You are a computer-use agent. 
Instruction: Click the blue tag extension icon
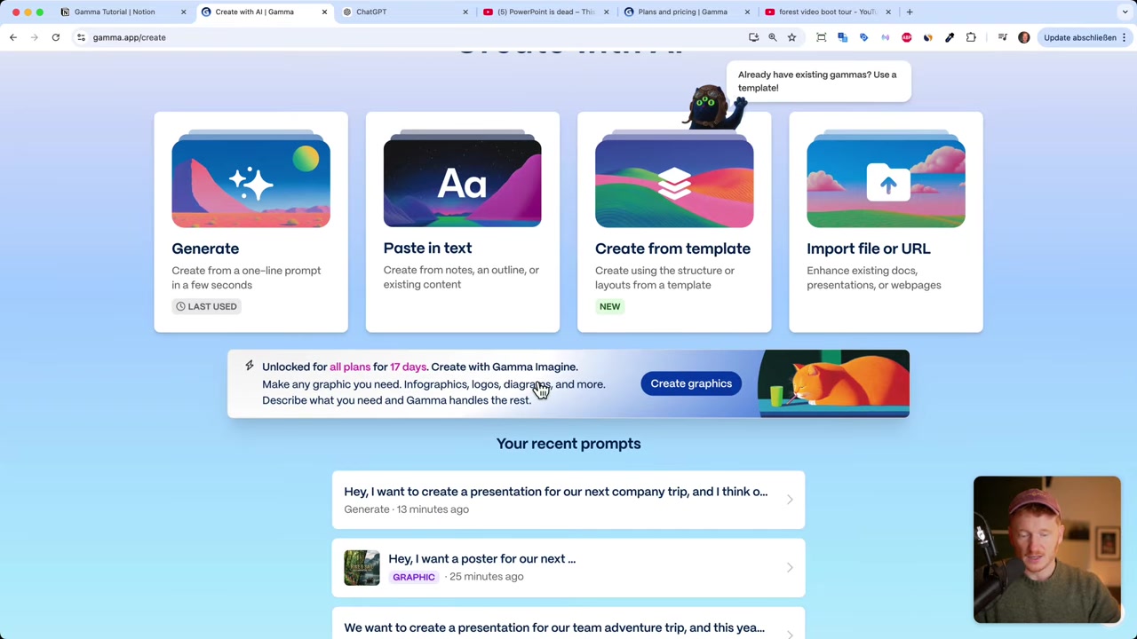pos(863,37)
